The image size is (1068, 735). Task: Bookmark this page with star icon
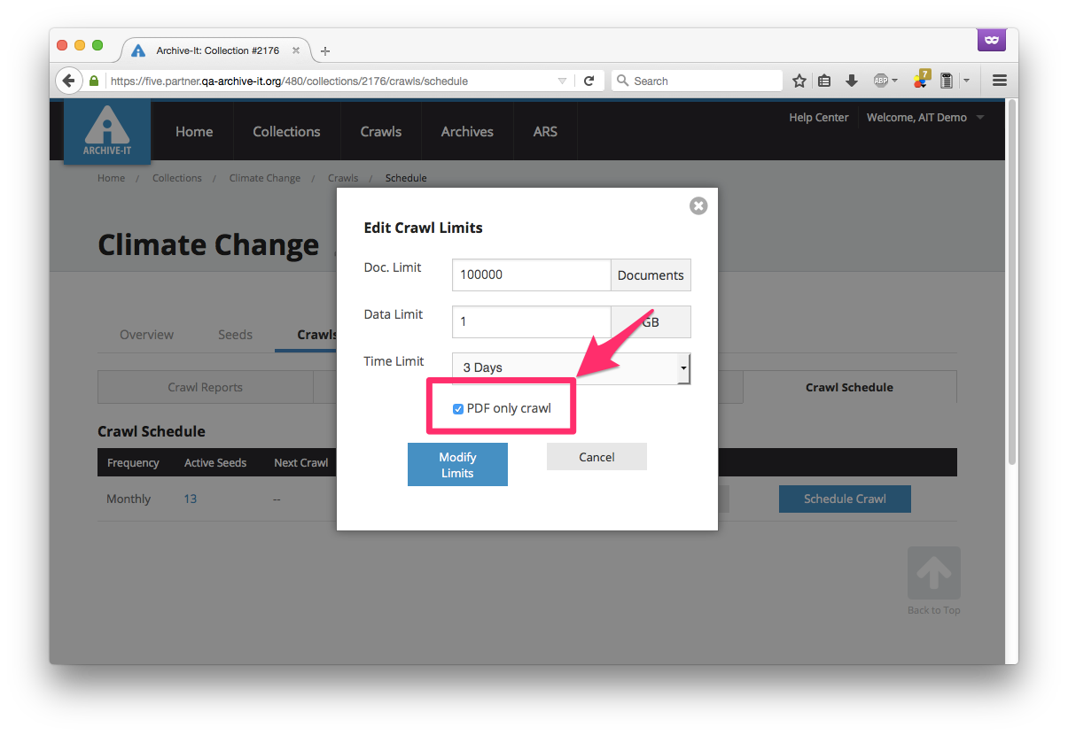[799, 81]
